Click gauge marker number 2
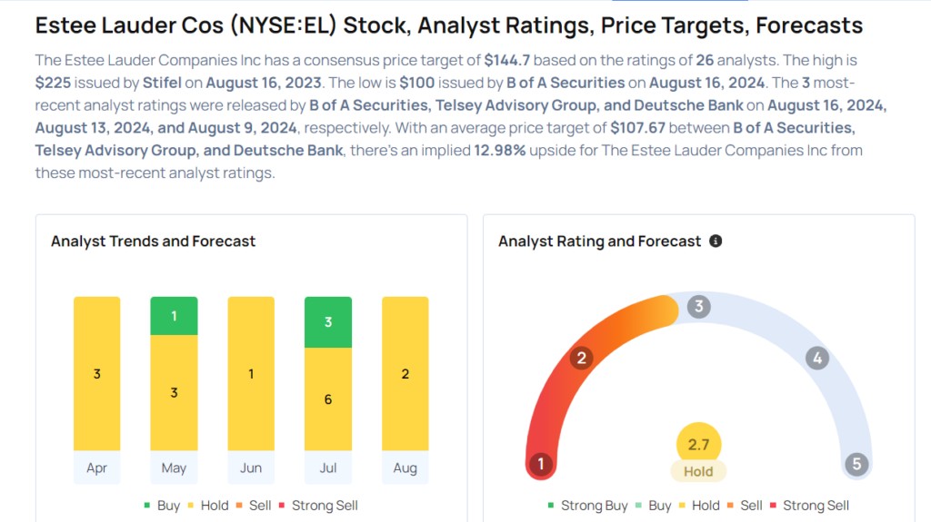The height and width of the screenshot is (522, 931). pos(582,358)
